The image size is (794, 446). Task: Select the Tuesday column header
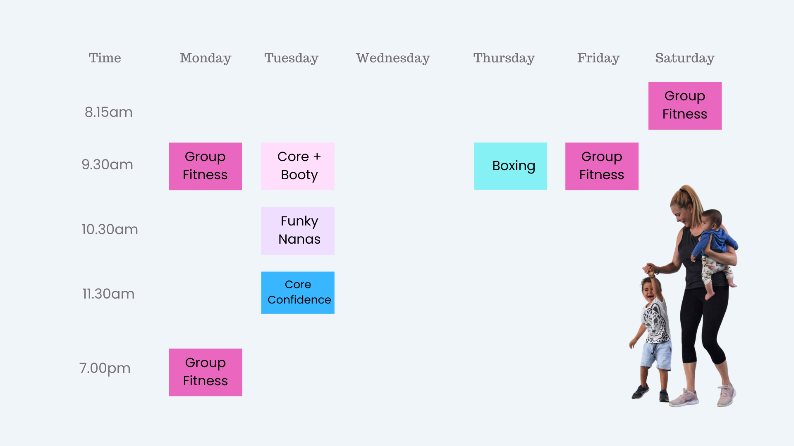tap(292, 58)
